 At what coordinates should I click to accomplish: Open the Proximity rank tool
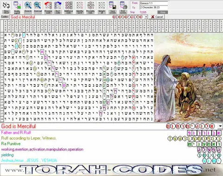pyautogui.click(x=91, y=7)
